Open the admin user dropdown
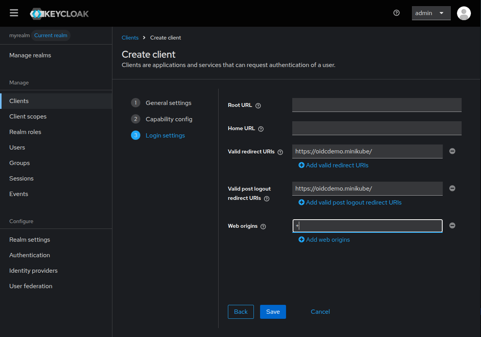 point(431,13)
